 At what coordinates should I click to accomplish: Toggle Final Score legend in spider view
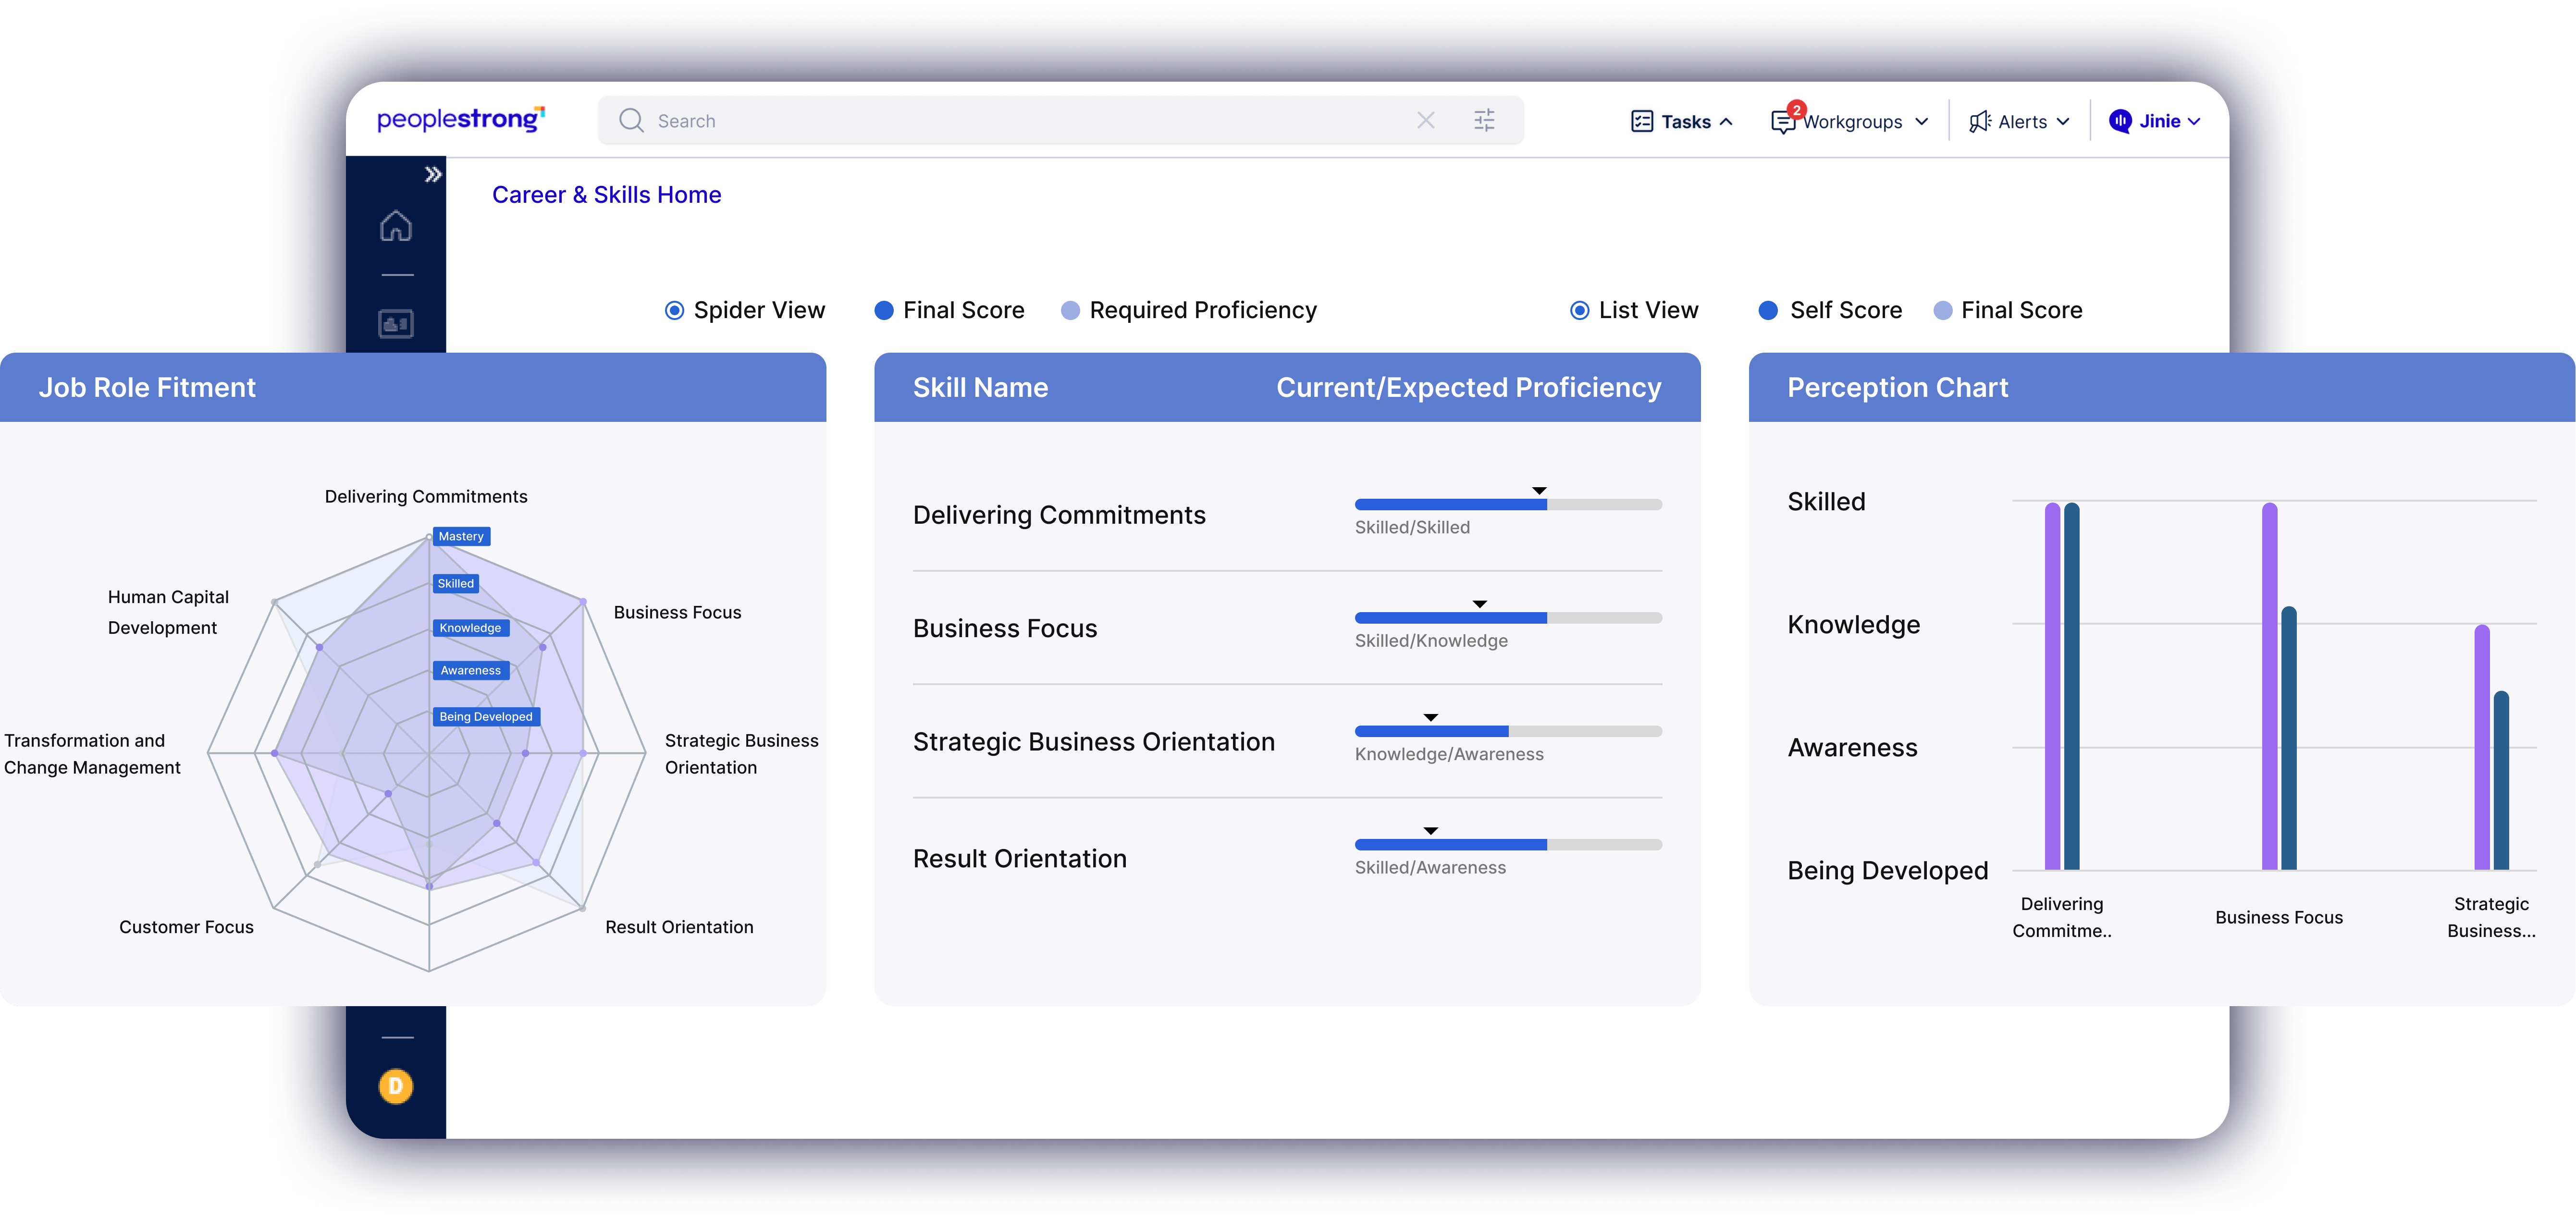(949, 311)
